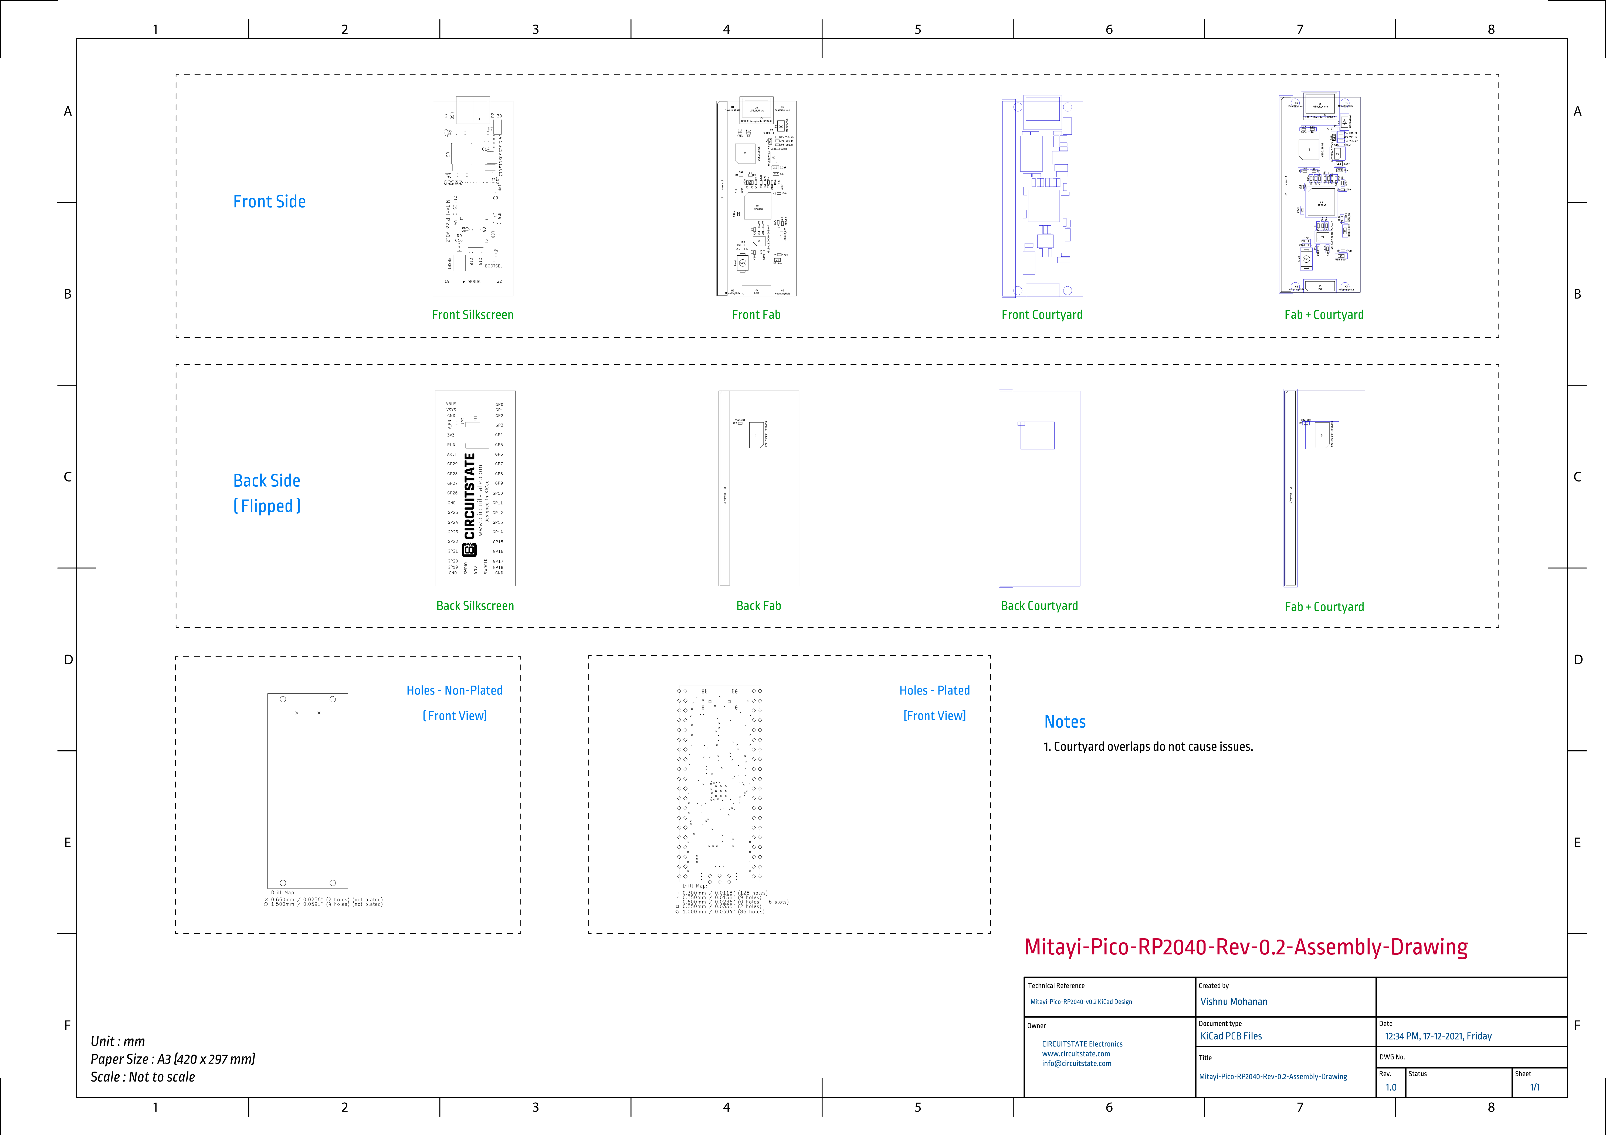Click the 'KiCad PCB Files' document type

(1231, 1036)
